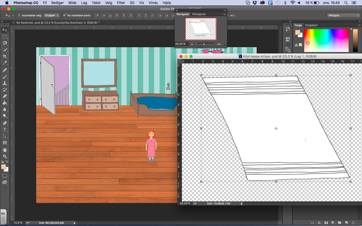Click share icon in Ny Soverom status bar
The image size is (362, 226).
tap(28, 223)
